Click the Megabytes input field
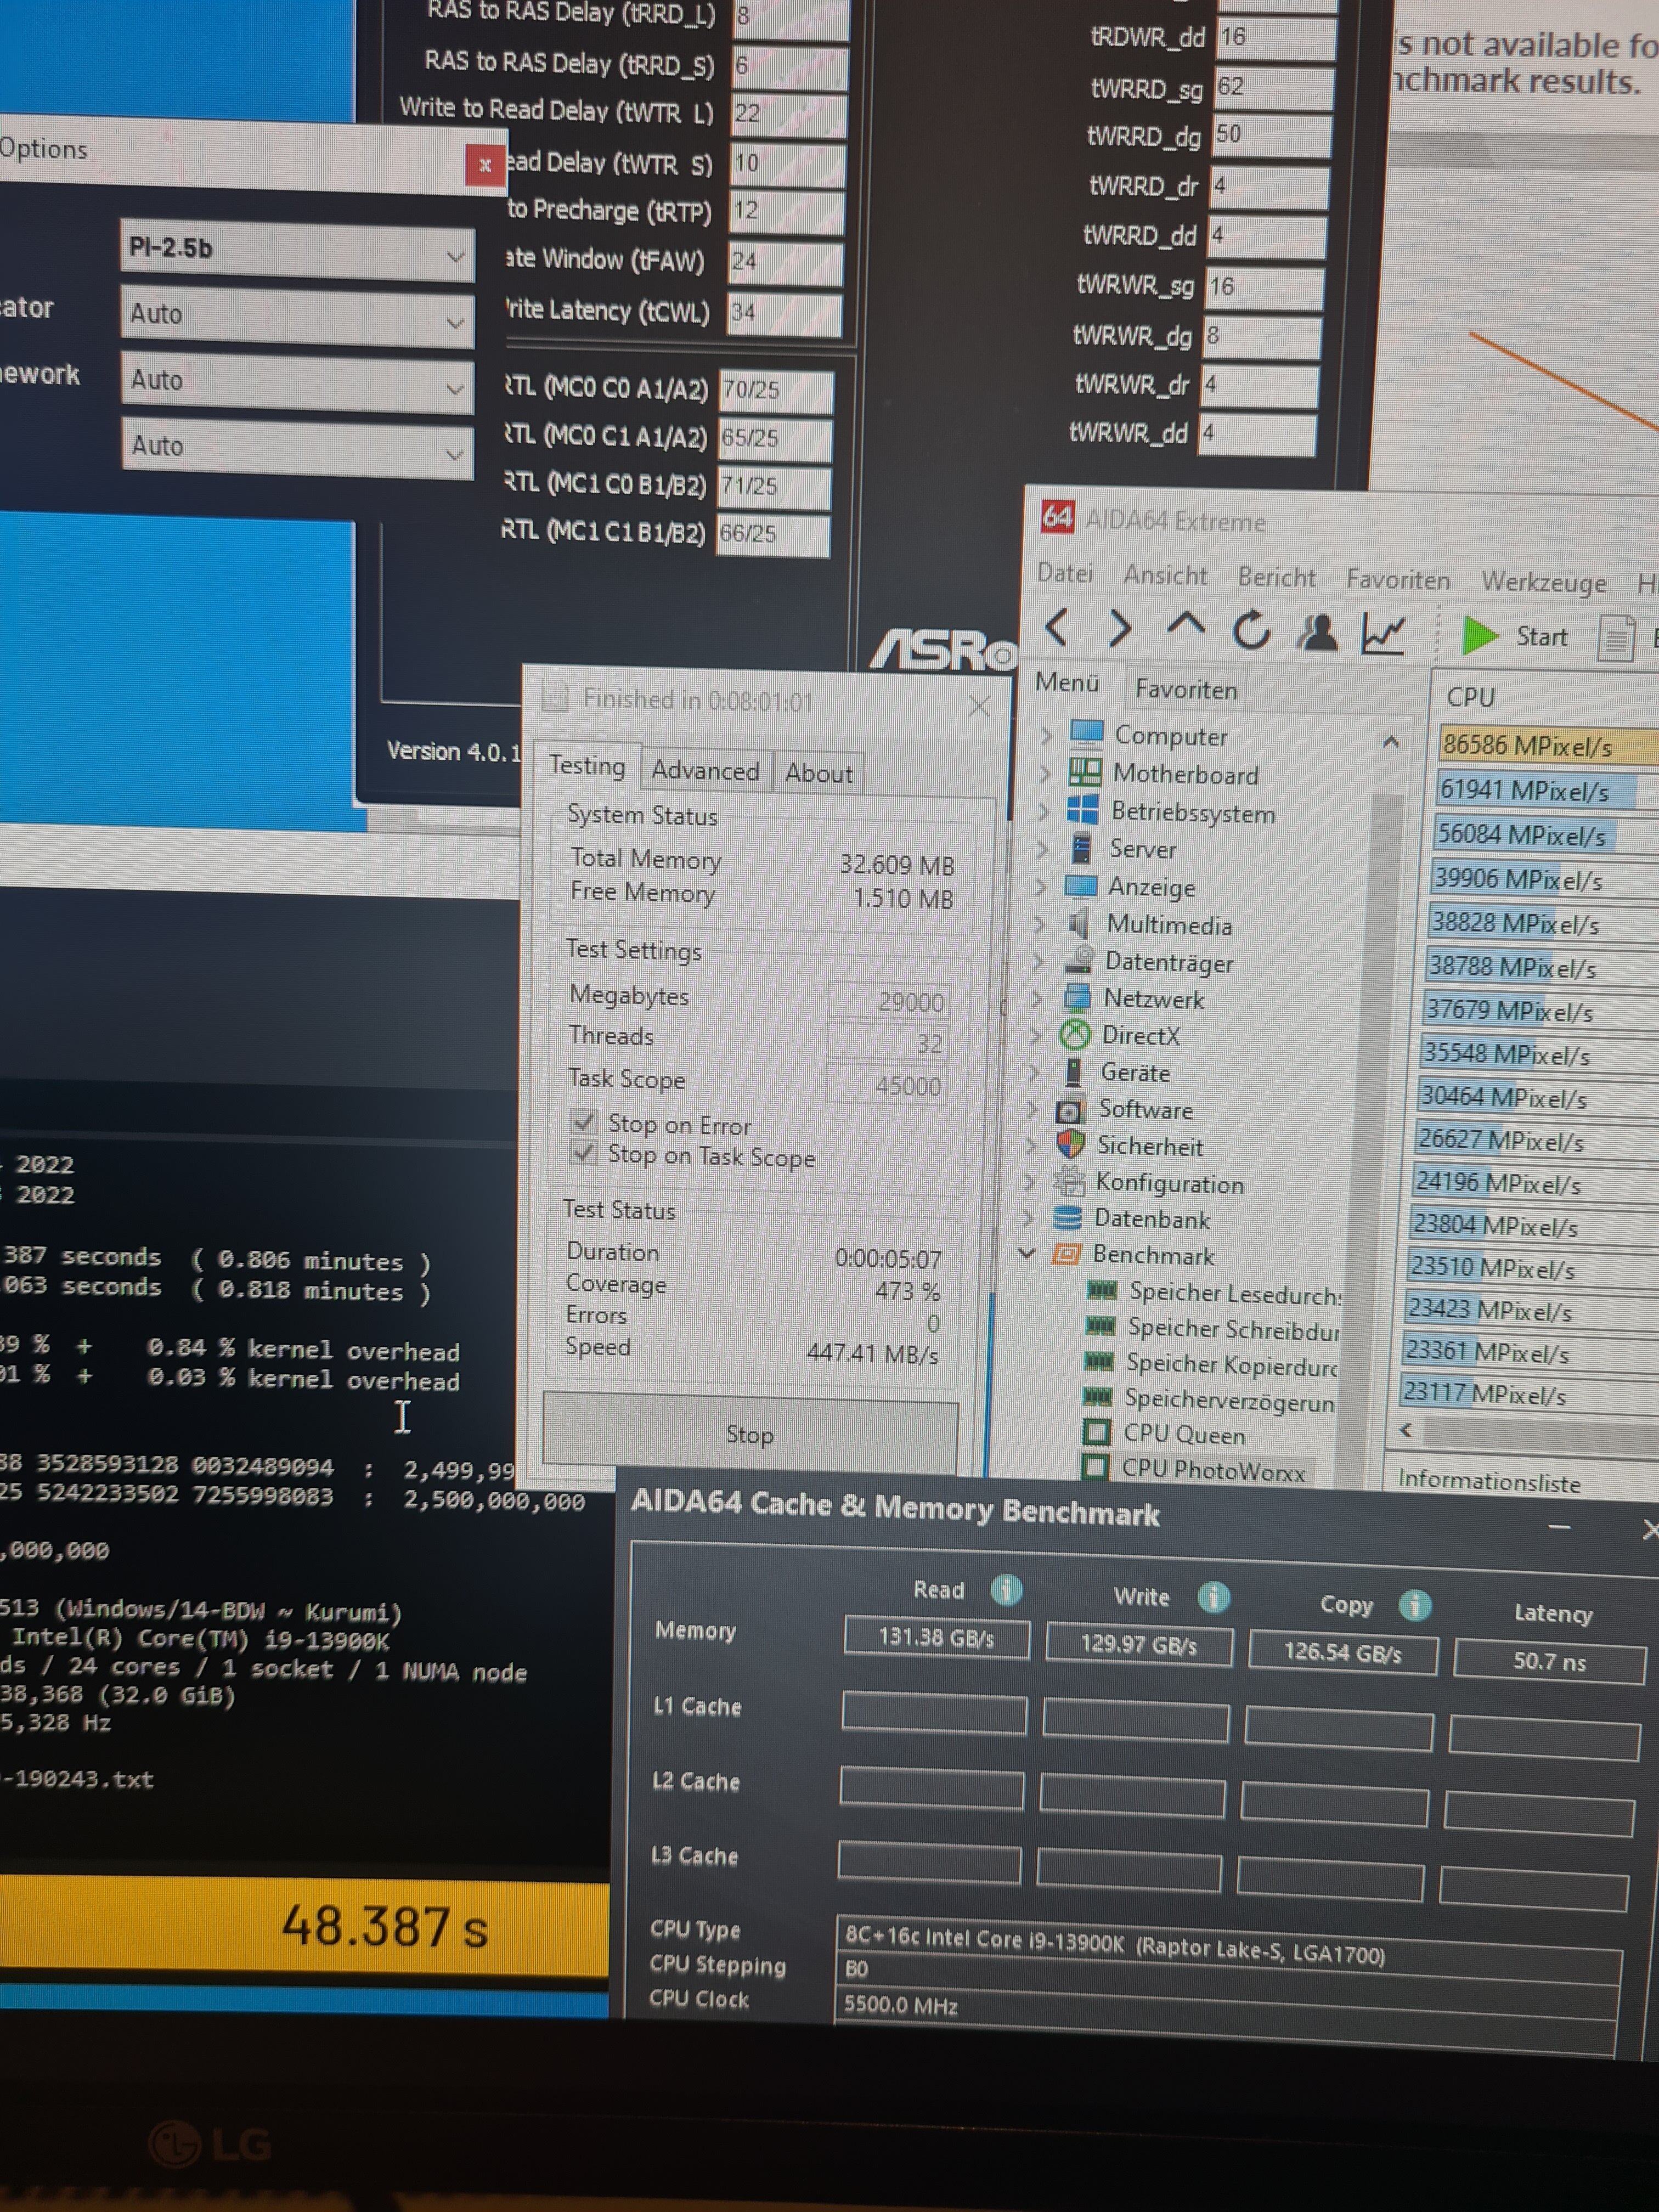Image resolution: width=1659 pixels, height=2212 pixels. (x=888, y=1001)
